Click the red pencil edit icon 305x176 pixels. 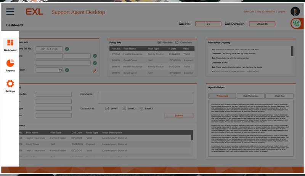coord(94,71)
